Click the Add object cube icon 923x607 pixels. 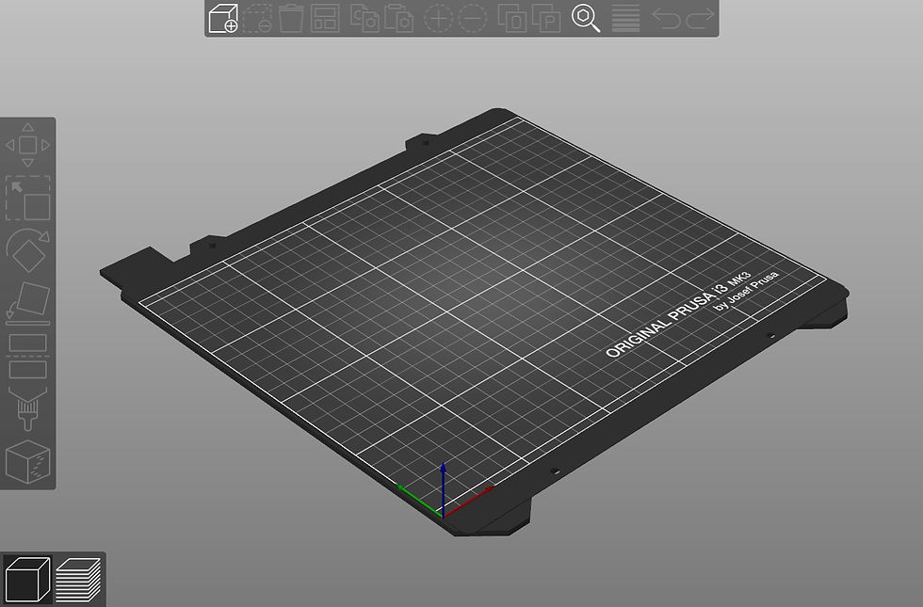223,18
